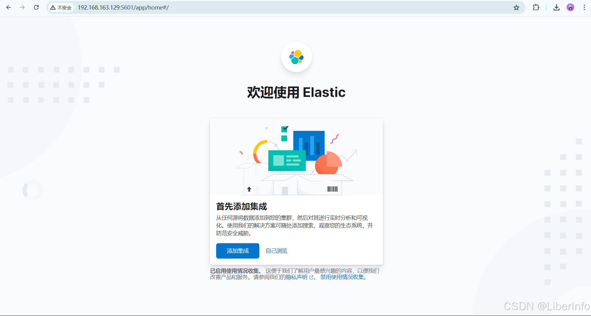591x316 pixels.
Task: Open the 隐私声明 privacy statement link
Action: point(296,277)
